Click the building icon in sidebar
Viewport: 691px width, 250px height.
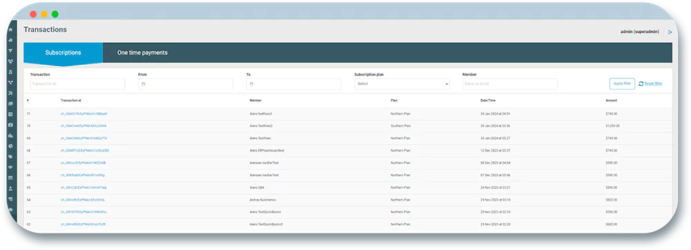click(10, 72)
